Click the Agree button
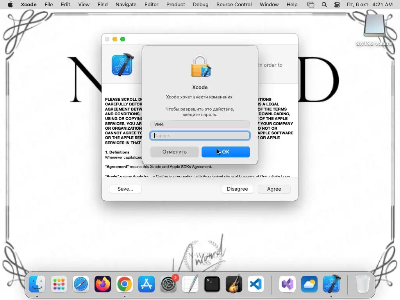Image resolution: width=400 pixels, height=300 pixels. point(274,189)
